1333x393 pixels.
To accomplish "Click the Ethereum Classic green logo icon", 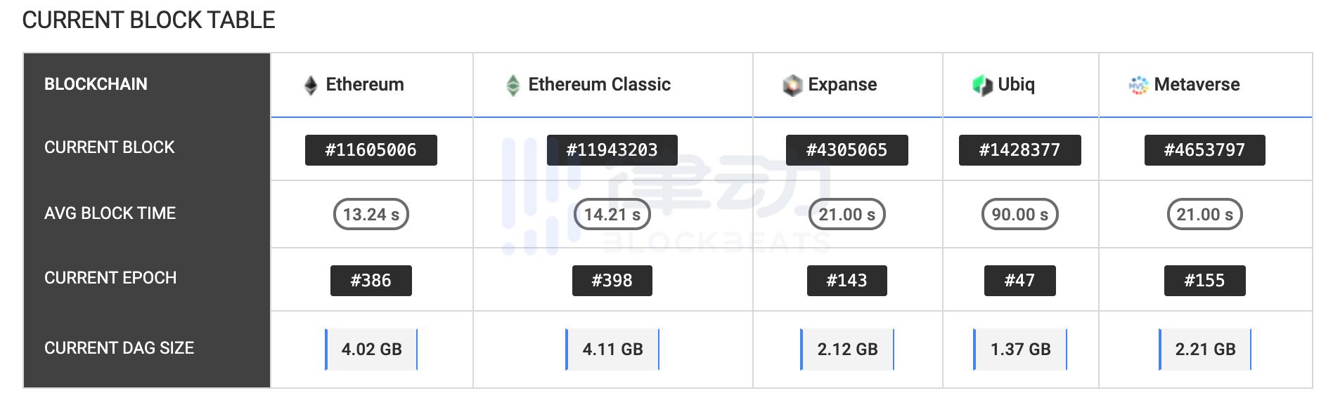I will coord(513,86).
